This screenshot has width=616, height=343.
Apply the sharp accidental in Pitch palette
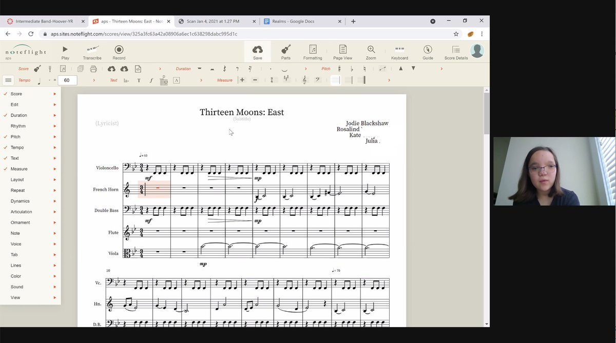[339, 69]
